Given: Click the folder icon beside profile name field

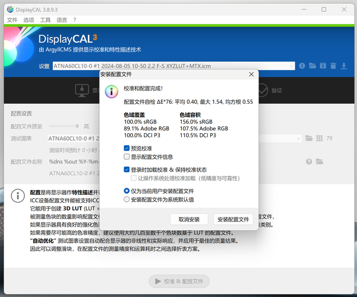Looking at the screenshot, I should pyautogui.click(x=319, y=162).
